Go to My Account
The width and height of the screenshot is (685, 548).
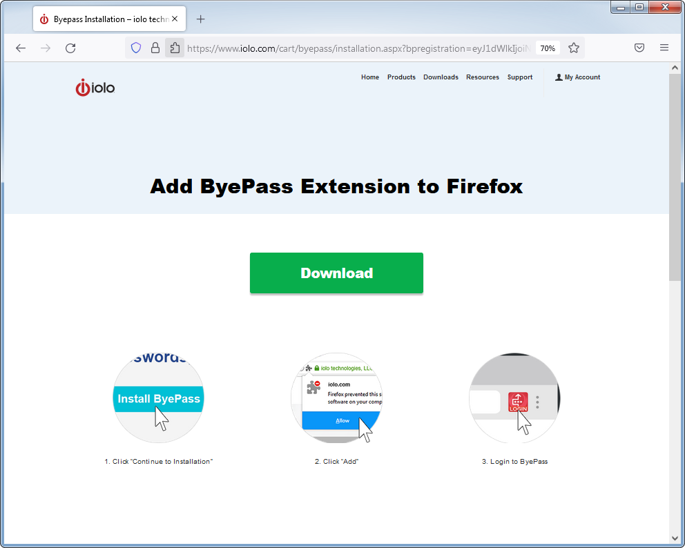(577, 77)
